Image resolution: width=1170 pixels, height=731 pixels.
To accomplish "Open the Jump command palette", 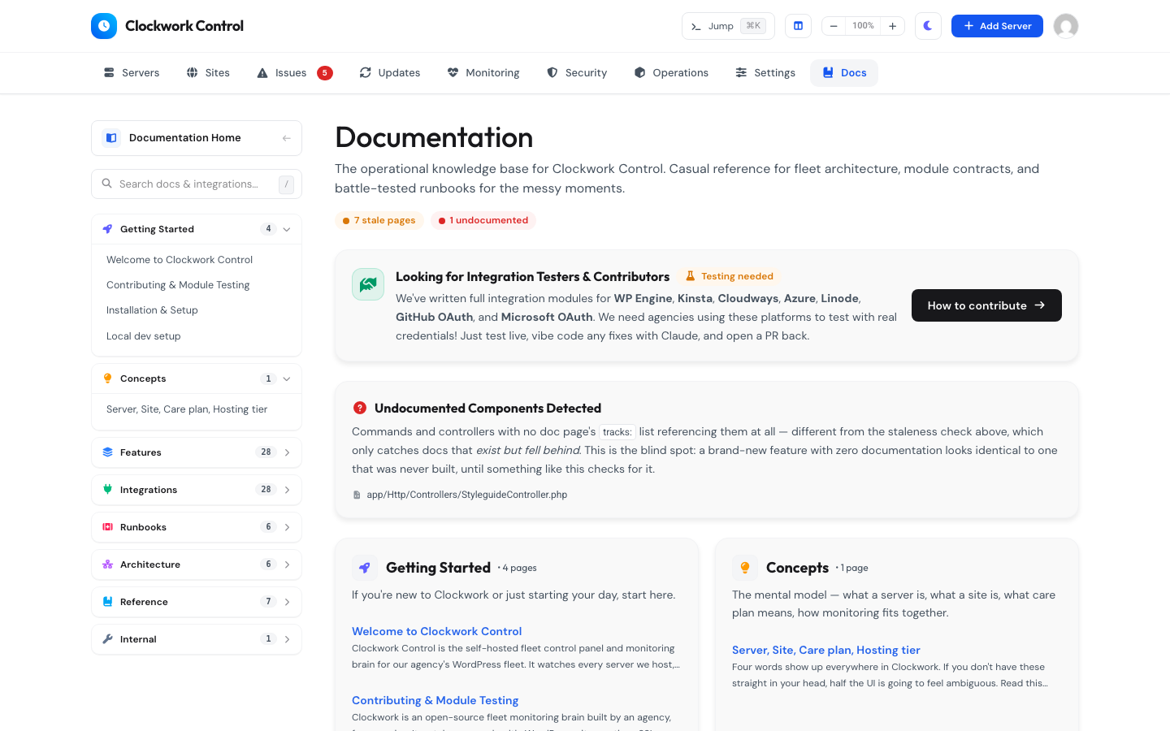I will [728, 26].
